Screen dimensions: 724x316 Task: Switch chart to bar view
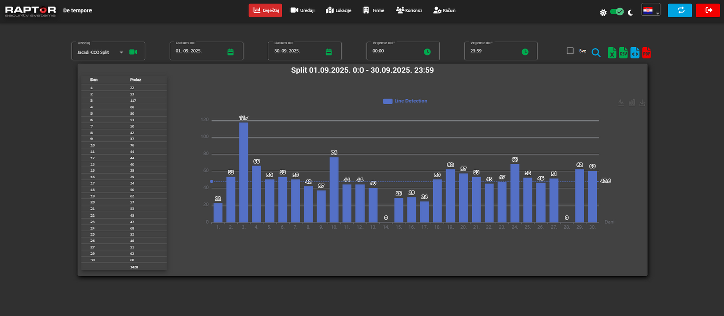[x=632, y=102]
